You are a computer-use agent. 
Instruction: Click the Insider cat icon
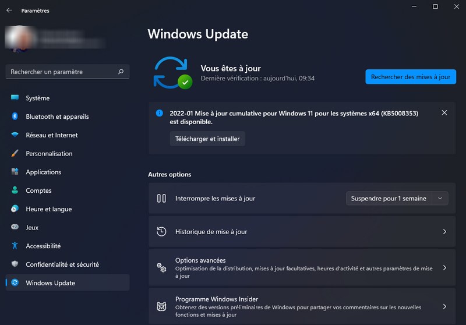[161, 306]
